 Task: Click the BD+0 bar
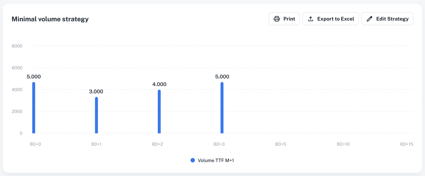coord(34,108)
